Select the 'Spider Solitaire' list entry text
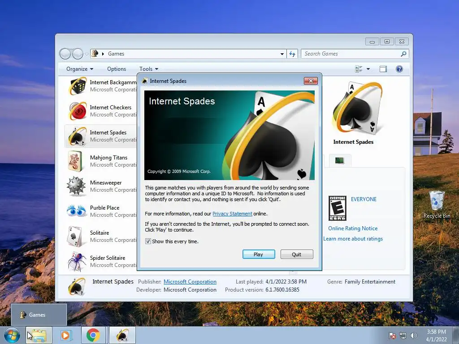This screenshot has width=459, height=344. (x=108, y=258)
